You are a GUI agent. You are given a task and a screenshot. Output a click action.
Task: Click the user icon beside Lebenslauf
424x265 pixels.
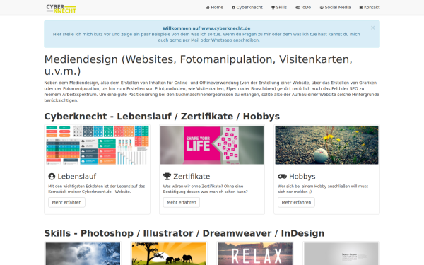52,176
